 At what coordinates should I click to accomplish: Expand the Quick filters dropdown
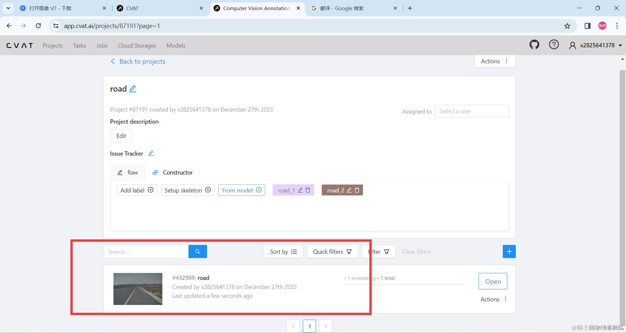pos(332,251)
